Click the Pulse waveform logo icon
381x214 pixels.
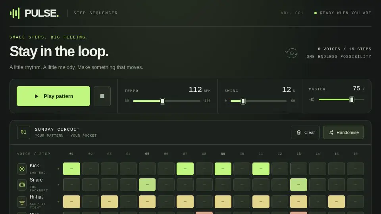pyautogui.click(x=15, y=13)
